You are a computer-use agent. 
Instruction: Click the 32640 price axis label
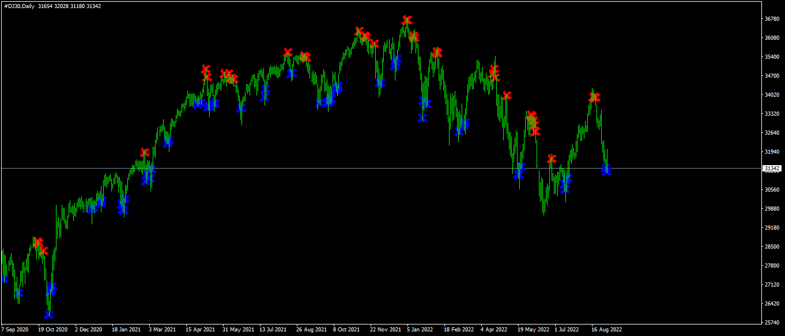coord(772,133)
